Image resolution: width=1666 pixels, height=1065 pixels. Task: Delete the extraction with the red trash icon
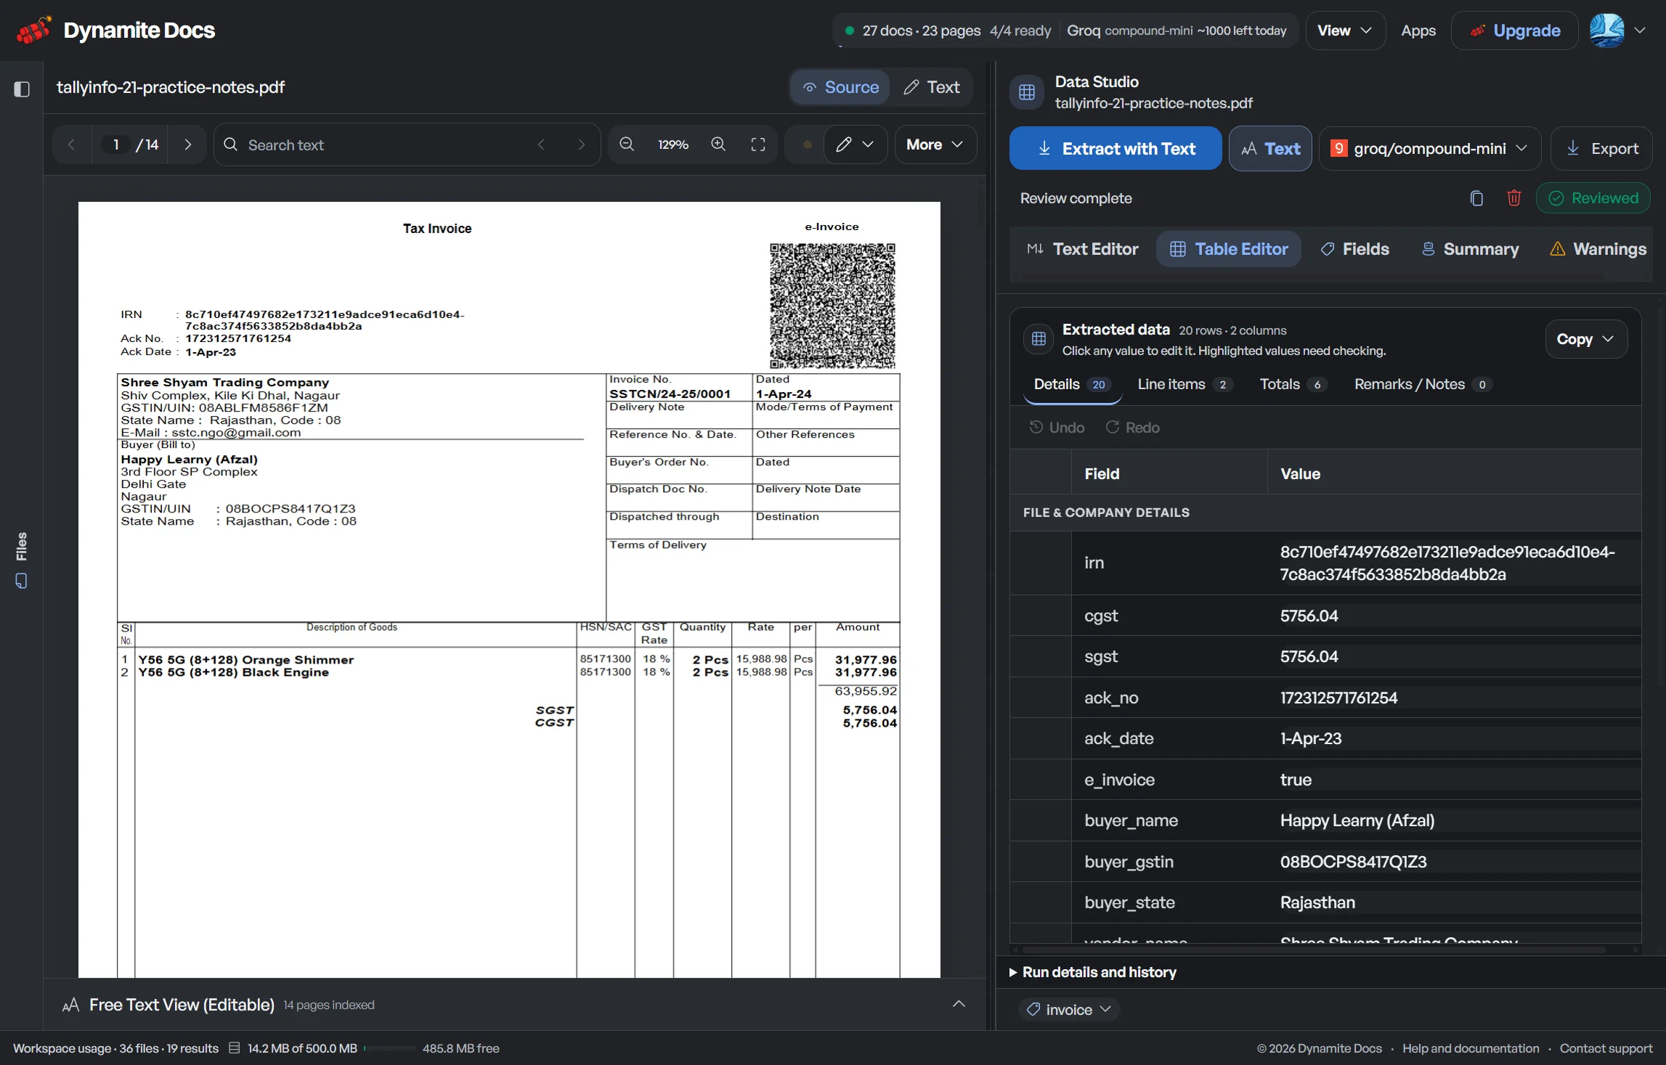[x=1514, y=198]
